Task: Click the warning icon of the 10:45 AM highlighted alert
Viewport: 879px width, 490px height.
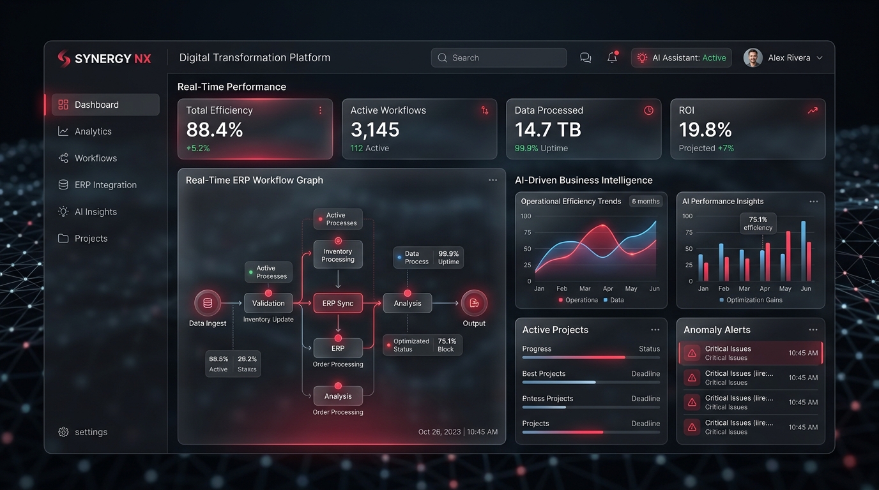Action: pos(691,353)
